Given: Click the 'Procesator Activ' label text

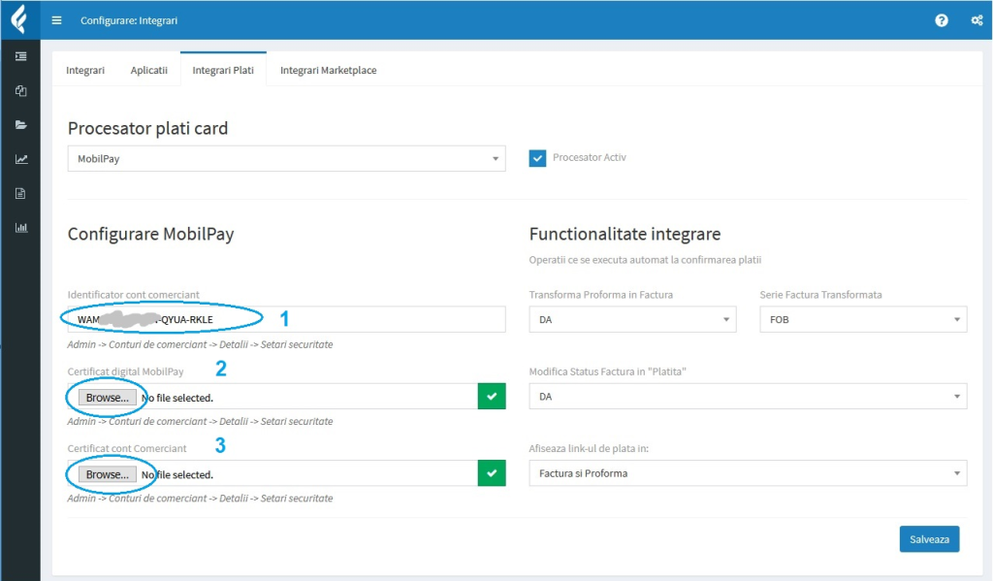Looking at the screenshot, I should coord(589,157).
